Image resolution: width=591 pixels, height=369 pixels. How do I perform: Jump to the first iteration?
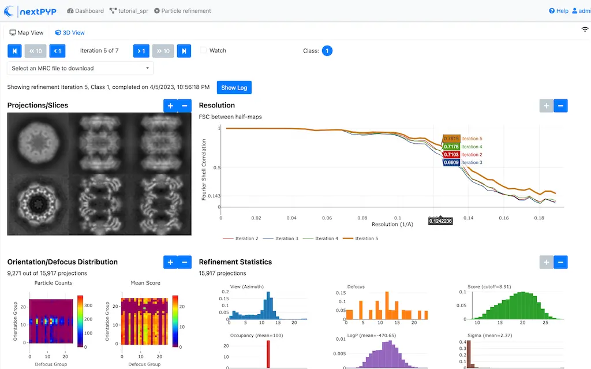[x=14, y=51]
